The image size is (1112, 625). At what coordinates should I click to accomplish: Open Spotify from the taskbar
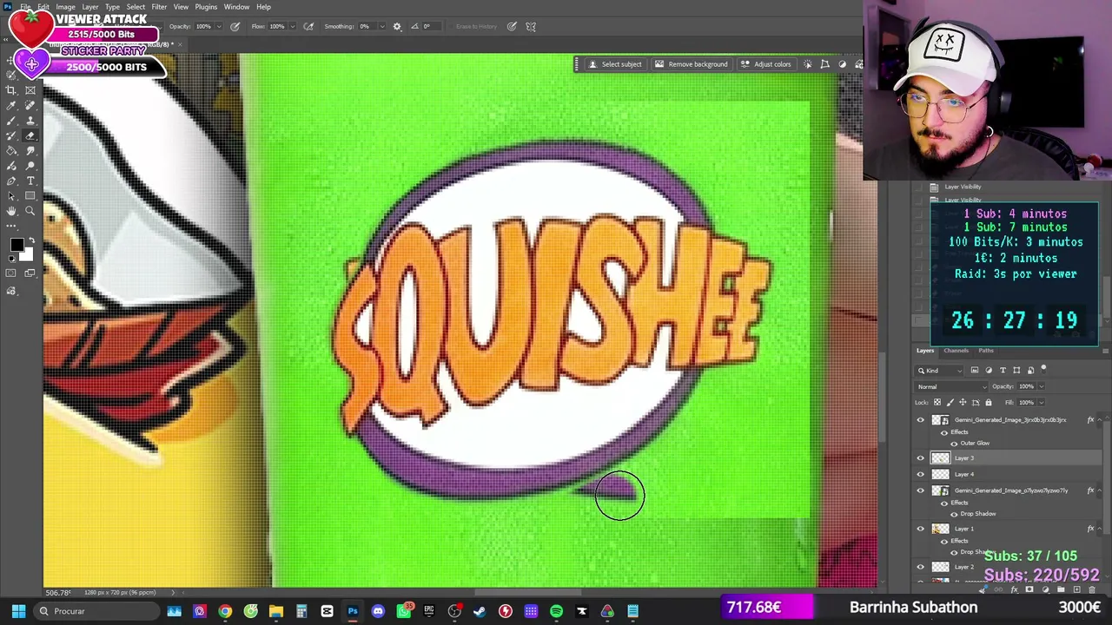(x=556, y=611)
